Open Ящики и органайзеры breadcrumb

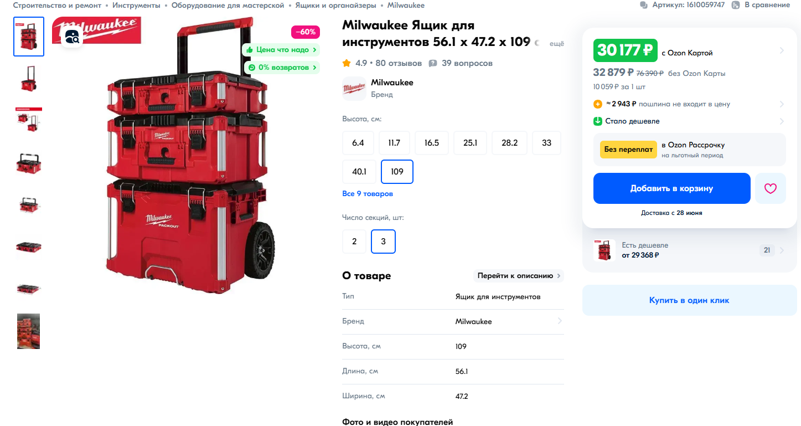coord(335,5)
